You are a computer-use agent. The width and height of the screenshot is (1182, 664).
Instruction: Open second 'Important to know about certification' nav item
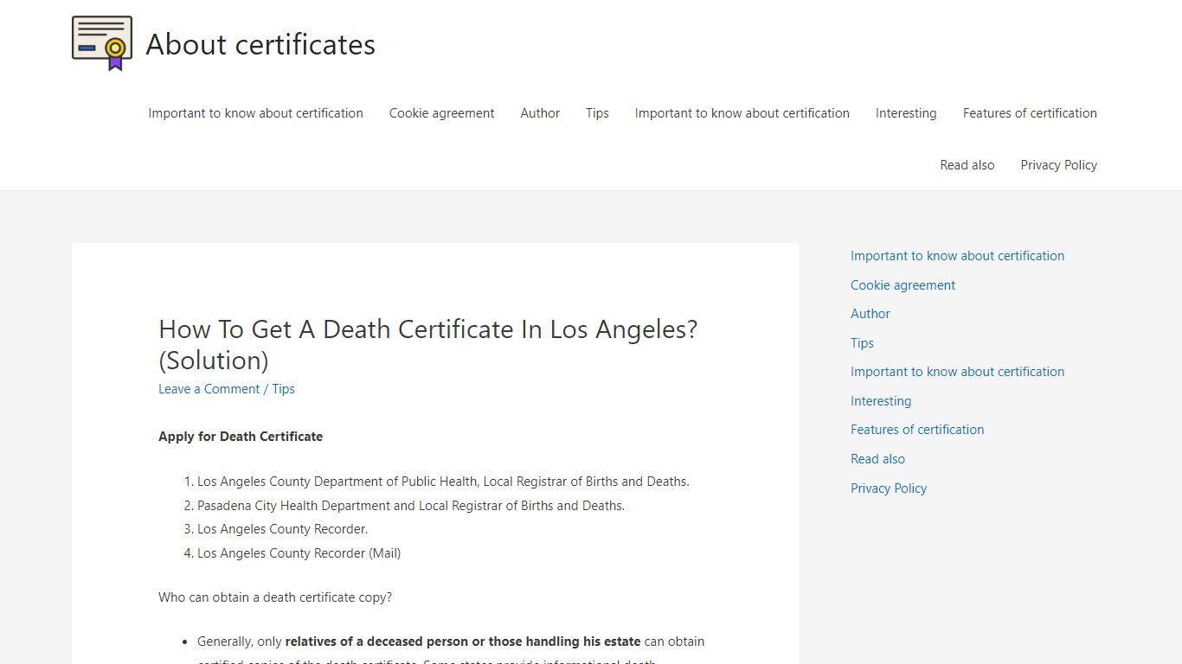click(x=742, y=113)
